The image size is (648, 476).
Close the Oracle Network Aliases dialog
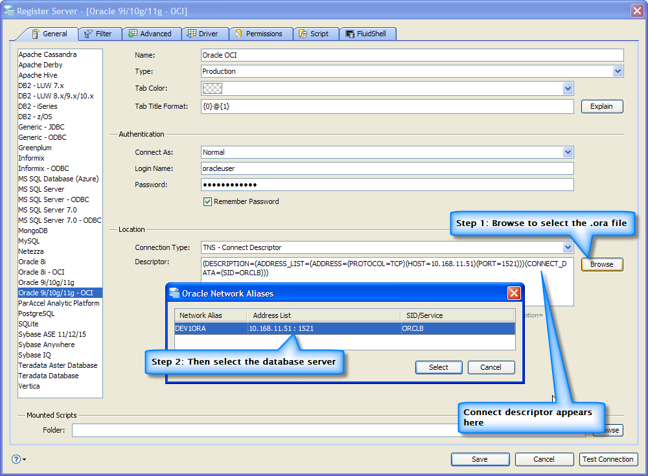click(x=514, y=293)
